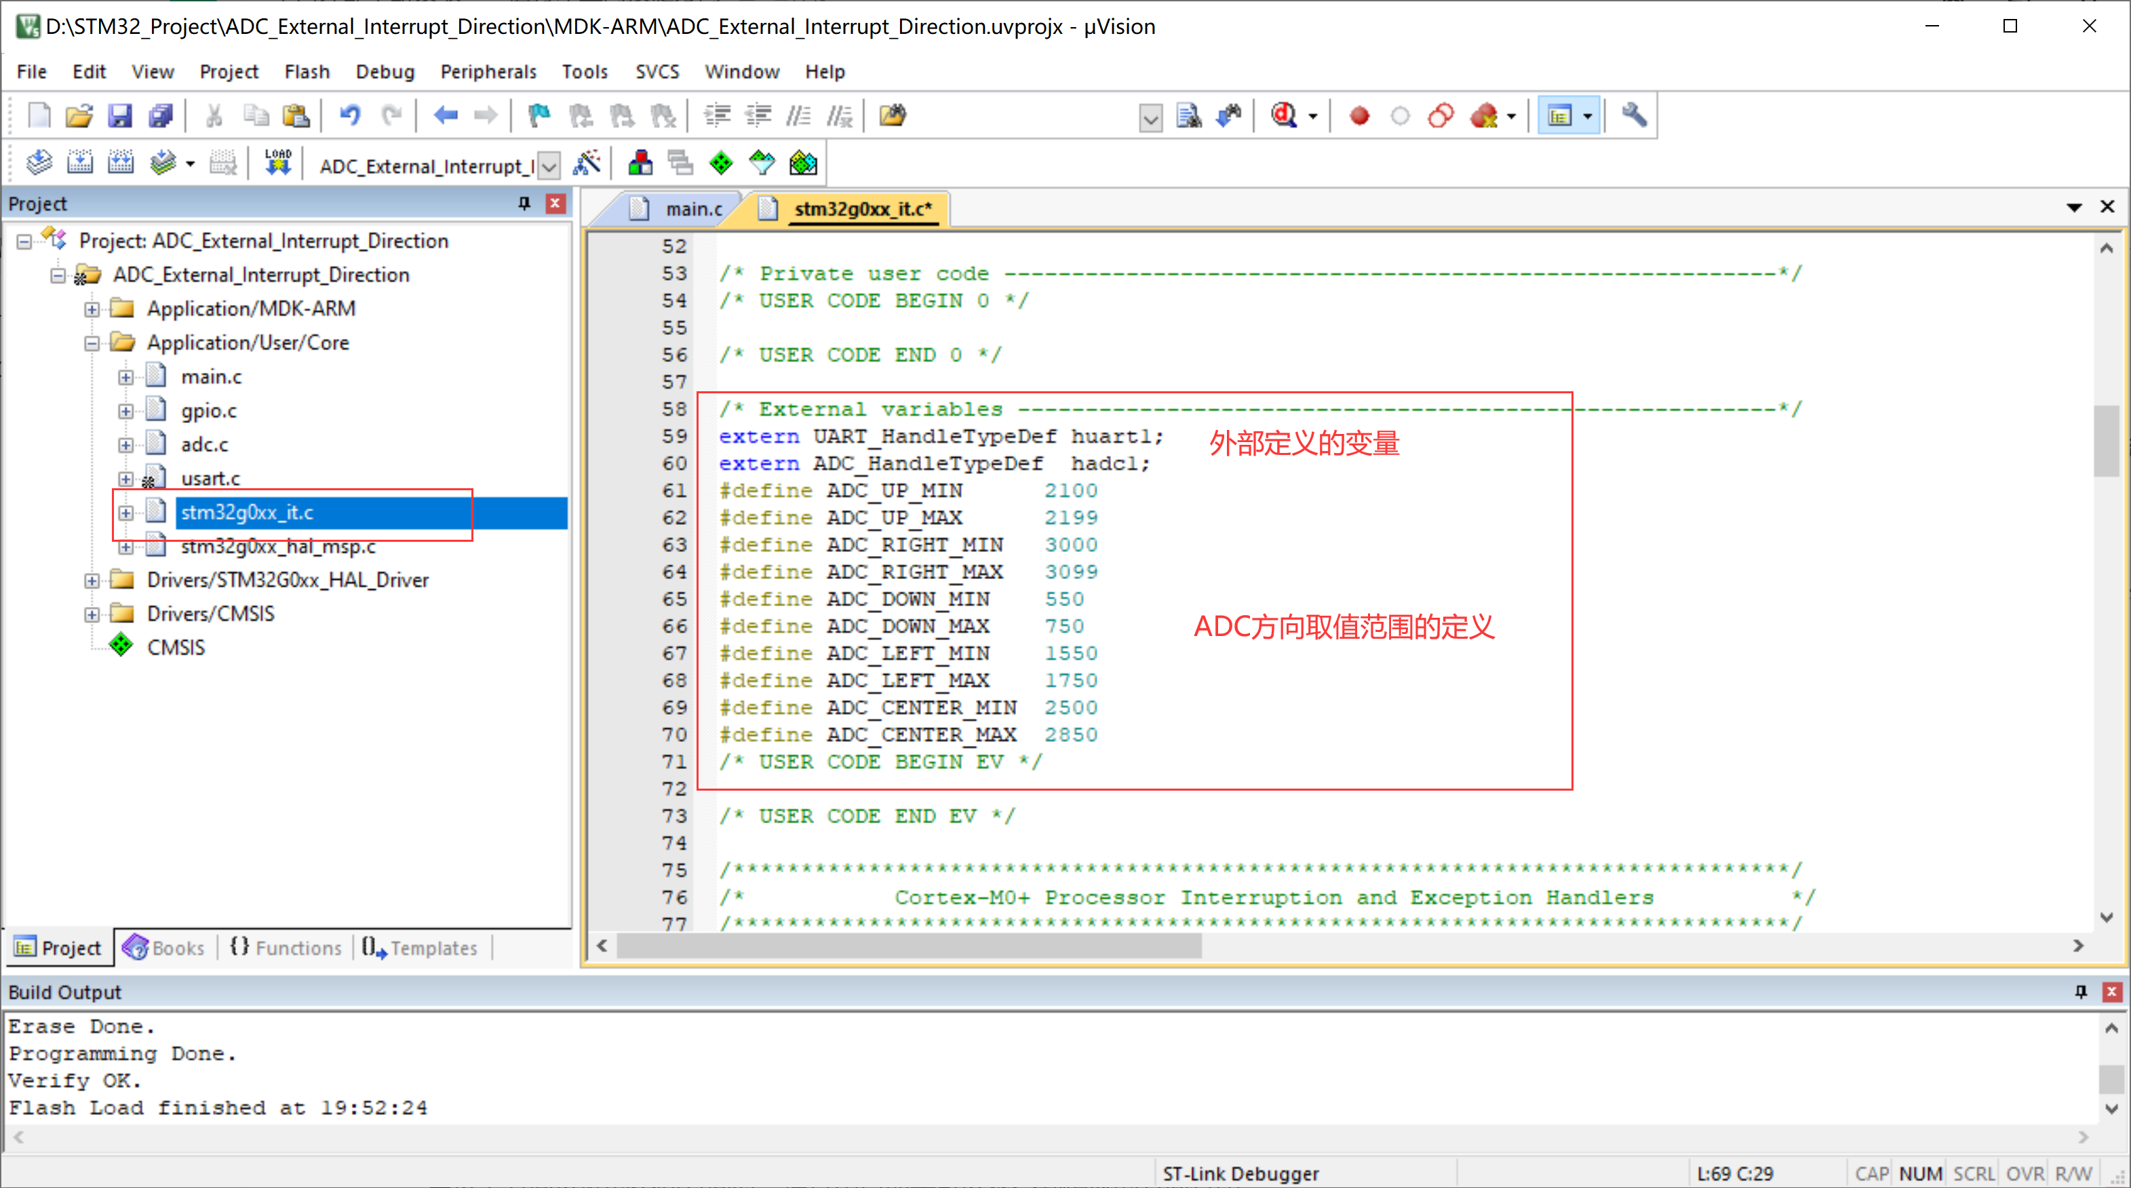Expand the Drivers/STM32G0xx_HAL_Driver folder
This screenshot has height=1188, width=2131.
pyautogui.click(x=92, y=580)
